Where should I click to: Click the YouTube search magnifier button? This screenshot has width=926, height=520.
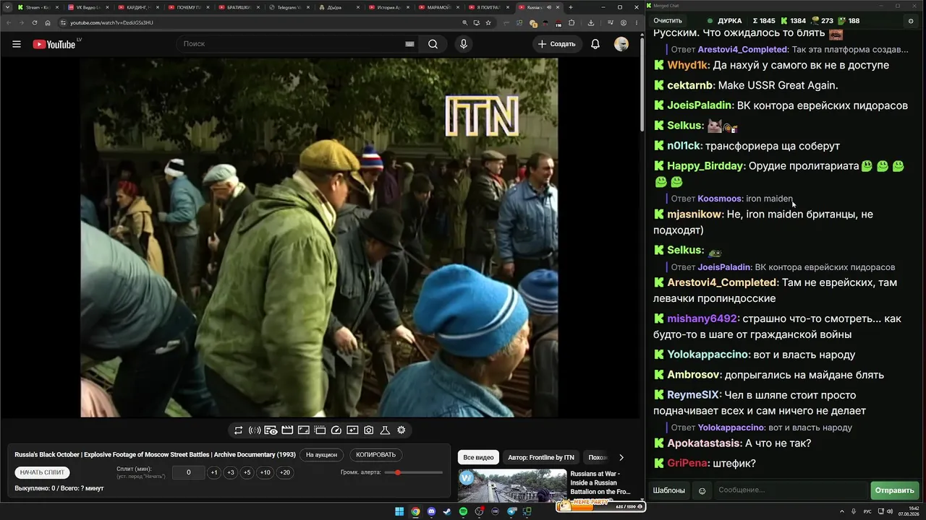[x=433, y=44]
